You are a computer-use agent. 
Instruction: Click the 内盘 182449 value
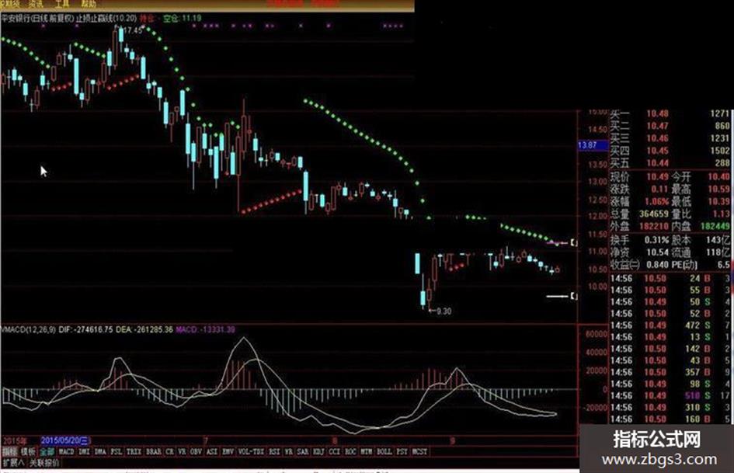715,227
